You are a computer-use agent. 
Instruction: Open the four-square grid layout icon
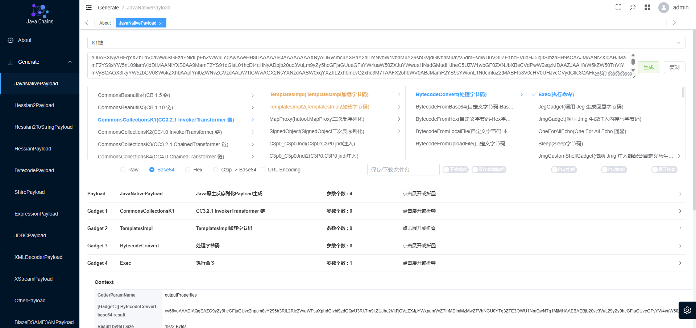pyautogui.click(x=647, y=7)
